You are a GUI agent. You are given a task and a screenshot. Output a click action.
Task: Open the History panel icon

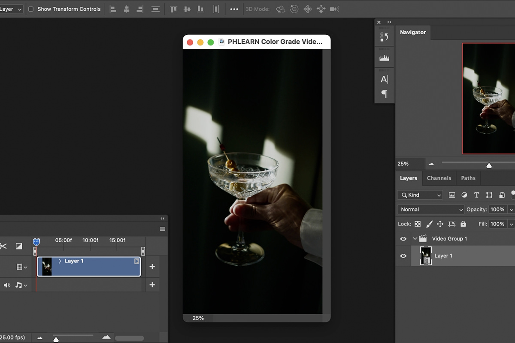(x=384, y=36)
